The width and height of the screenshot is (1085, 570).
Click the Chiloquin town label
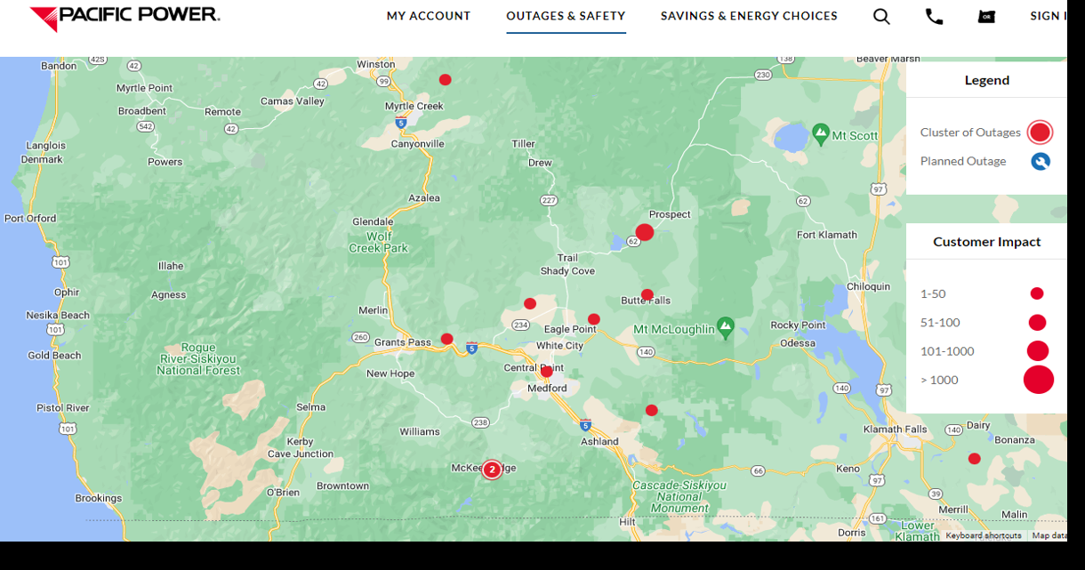pyautogui.click(x=868, y=286)
